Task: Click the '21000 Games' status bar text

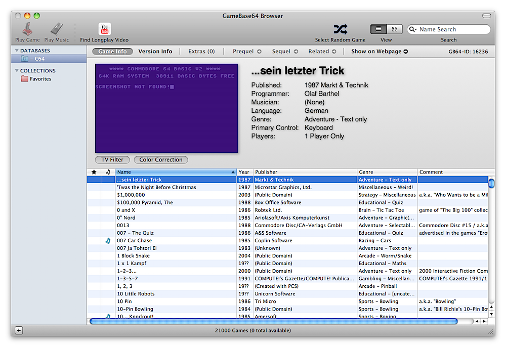Action: [x=253, y=330]
